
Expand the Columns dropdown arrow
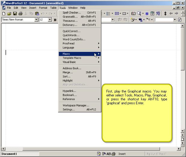click(120, 14)
